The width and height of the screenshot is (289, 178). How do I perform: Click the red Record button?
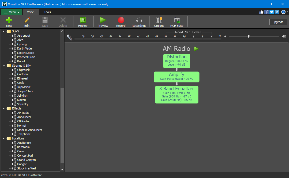click(121, 20)
